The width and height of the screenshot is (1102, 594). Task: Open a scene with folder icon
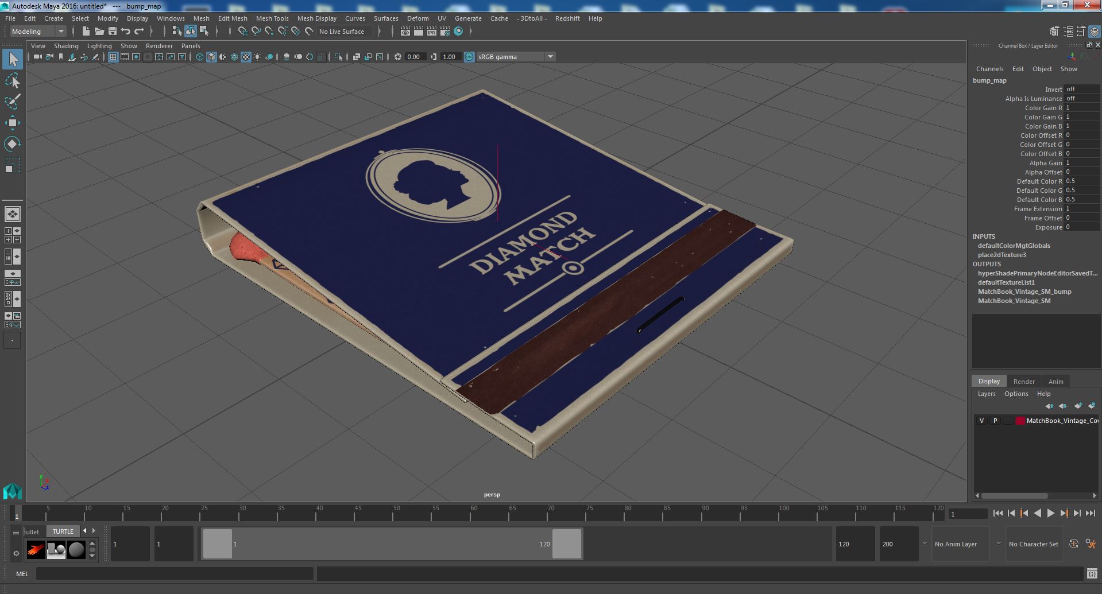tap(99, 32)
